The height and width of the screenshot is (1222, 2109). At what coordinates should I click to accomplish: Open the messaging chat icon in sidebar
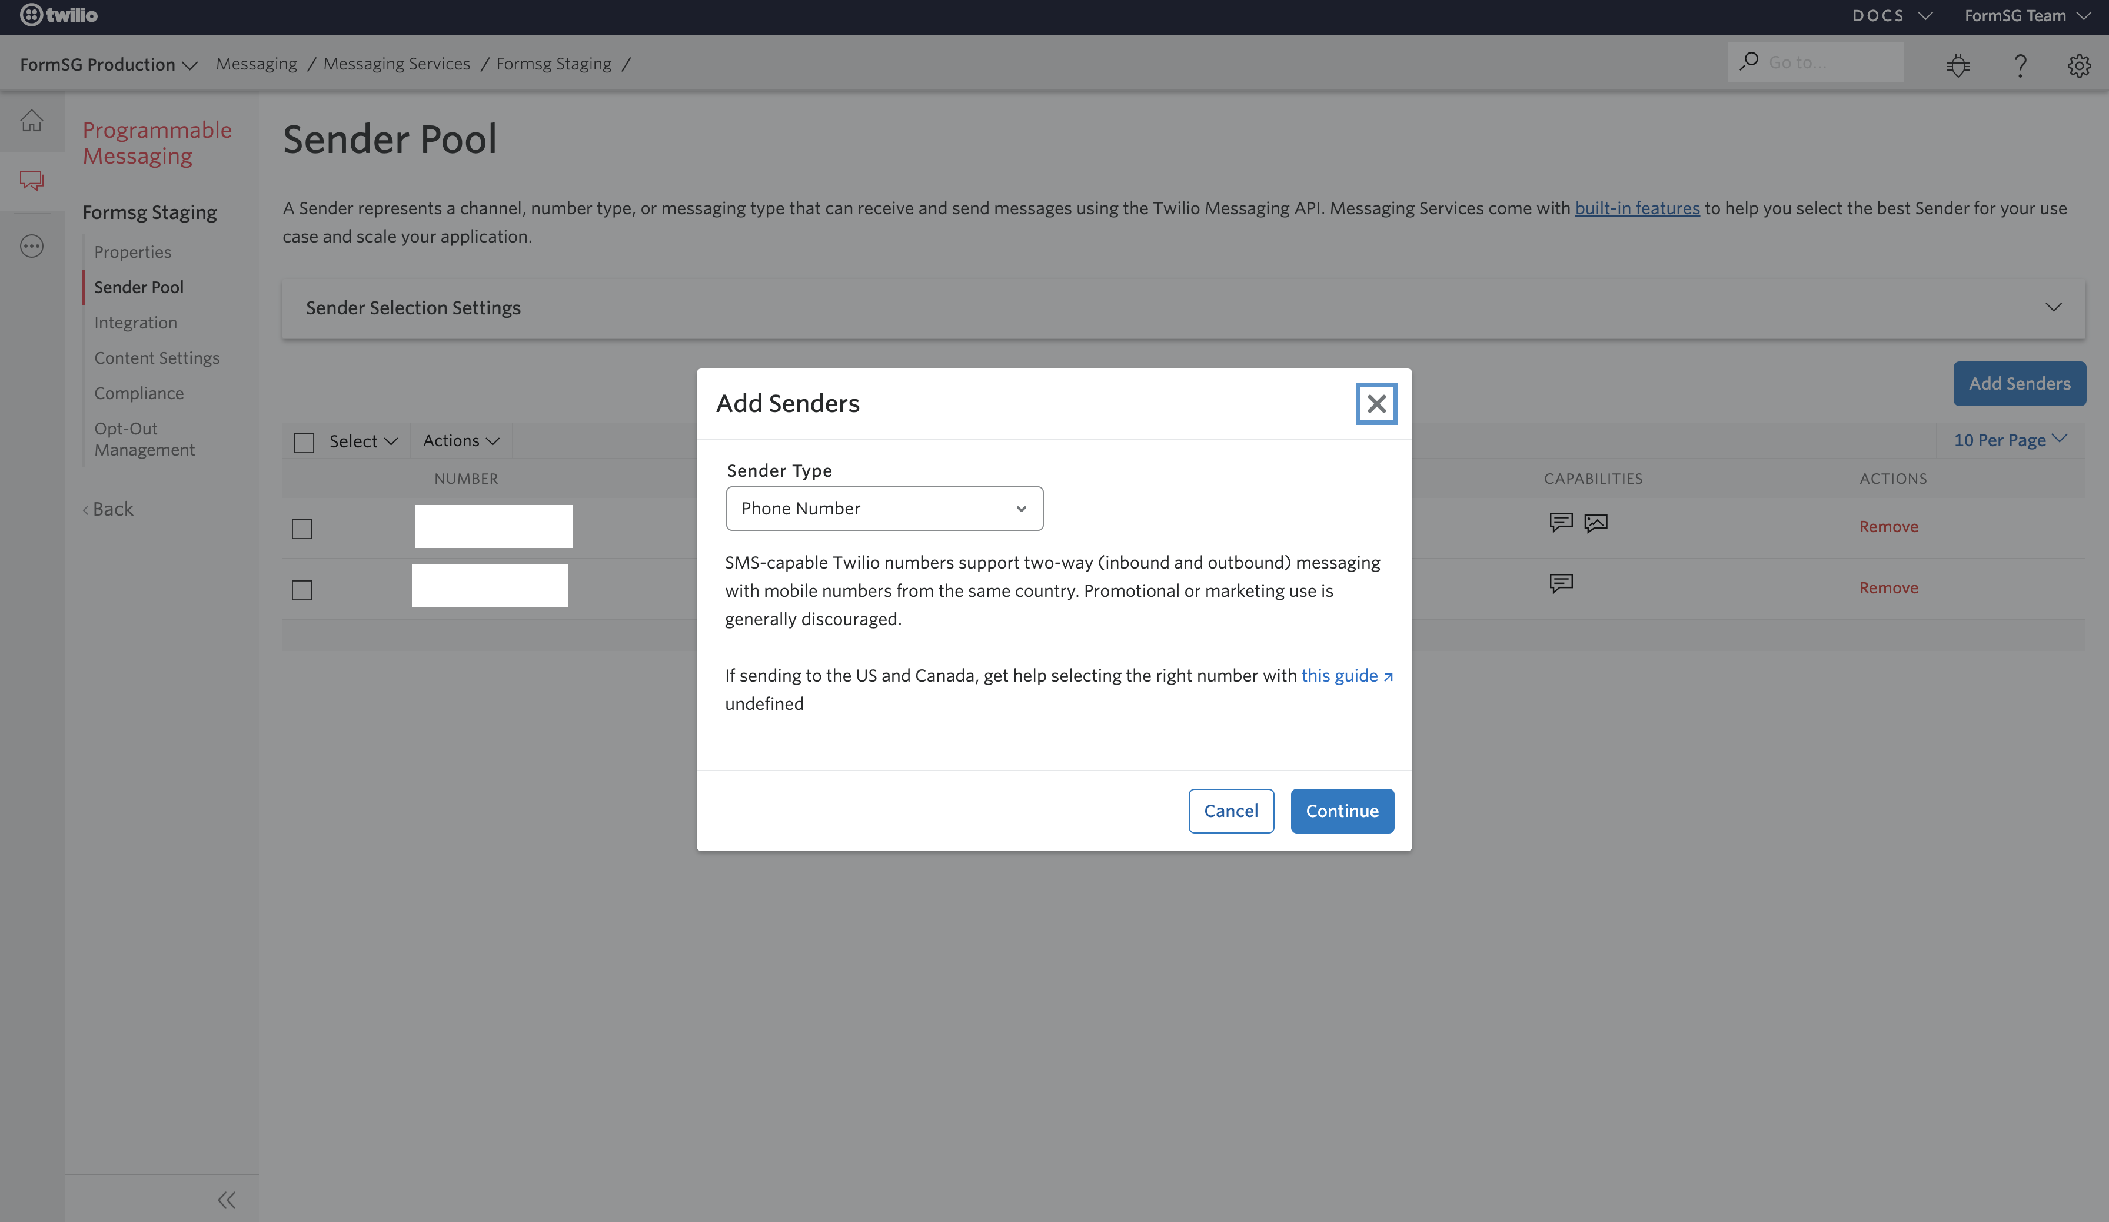pyautogui.click(x=32, y=181)
